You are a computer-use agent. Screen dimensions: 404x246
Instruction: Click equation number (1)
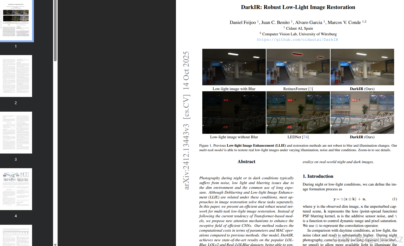395,199
